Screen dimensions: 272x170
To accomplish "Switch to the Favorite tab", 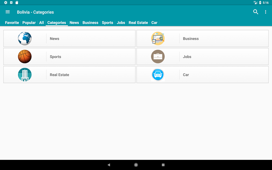I will (12, 23).
